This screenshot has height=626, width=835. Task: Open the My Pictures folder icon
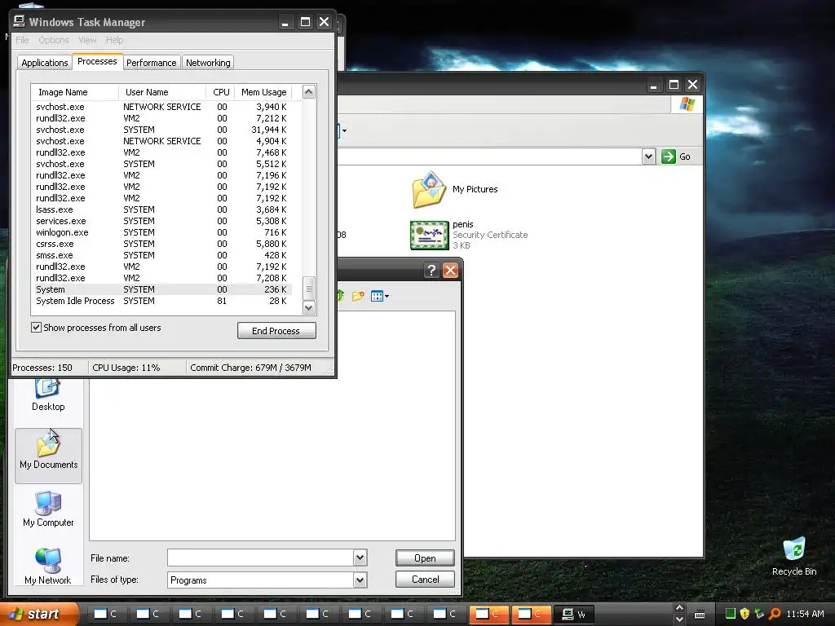[429, 189]
